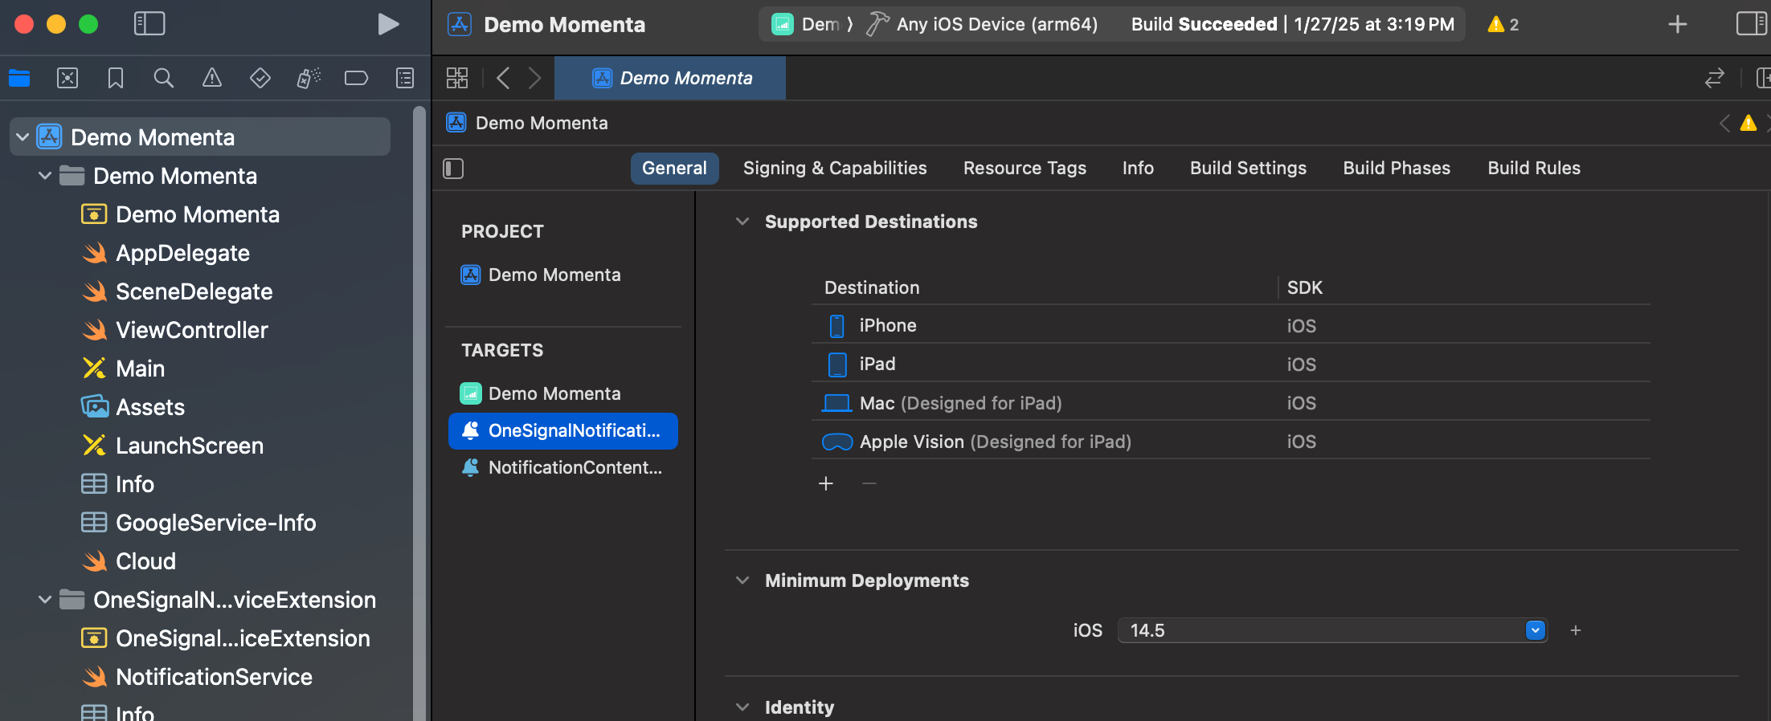Open the Project navigator folder icon

coord(19,78)
